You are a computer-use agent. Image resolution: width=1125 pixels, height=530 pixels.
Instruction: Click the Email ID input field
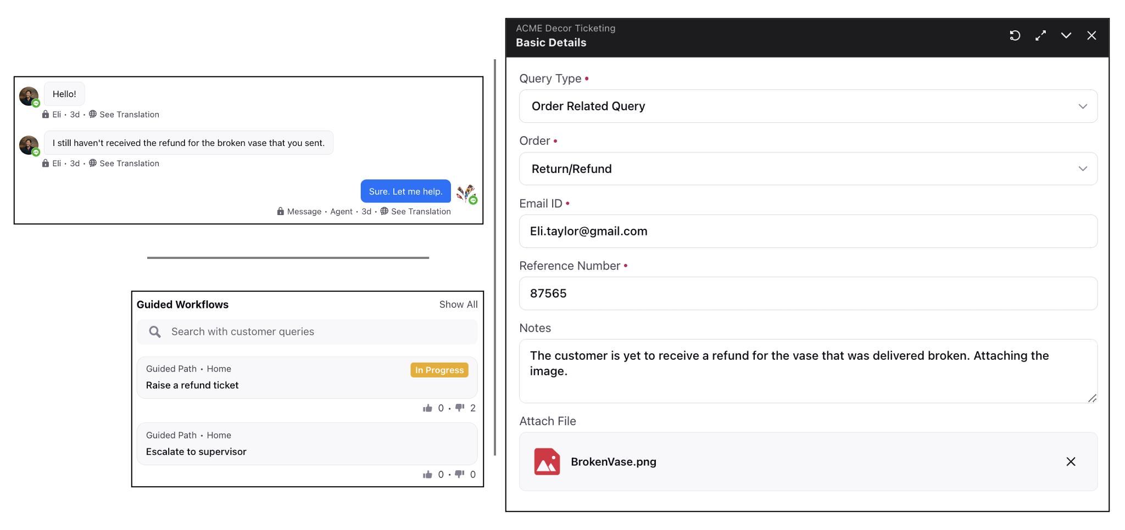(808, 231)
